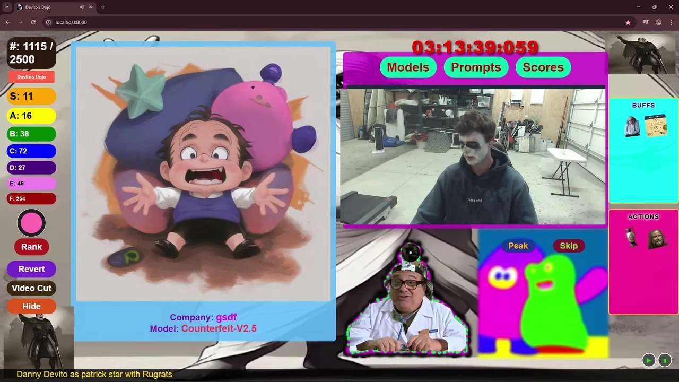679x382 pixels.
Task: Click the Danny DeVito lab coat avatar
Action: [x=408, y=300]
